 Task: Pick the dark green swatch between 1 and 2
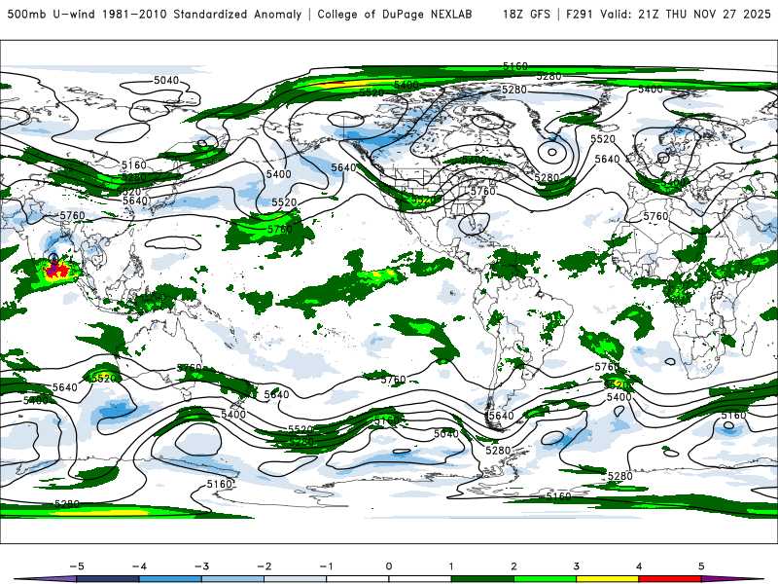tap(482, 579)
